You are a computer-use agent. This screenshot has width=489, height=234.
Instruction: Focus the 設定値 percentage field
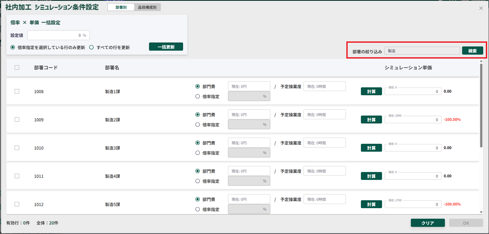click(58, 35)
